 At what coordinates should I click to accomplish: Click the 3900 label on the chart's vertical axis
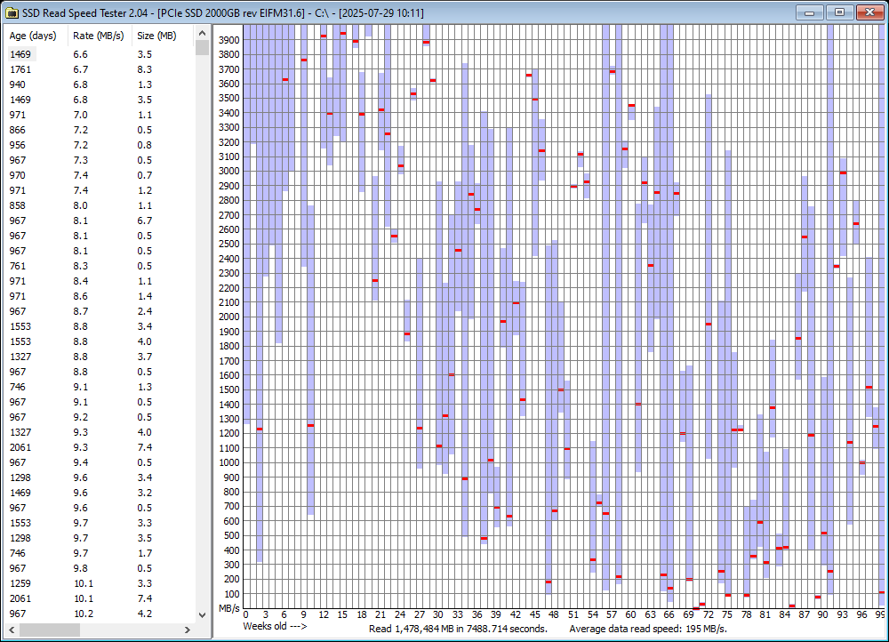[x=229, y=40]
